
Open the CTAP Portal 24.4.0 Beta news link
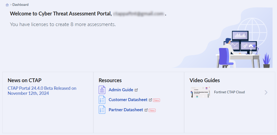coord(42,91)
